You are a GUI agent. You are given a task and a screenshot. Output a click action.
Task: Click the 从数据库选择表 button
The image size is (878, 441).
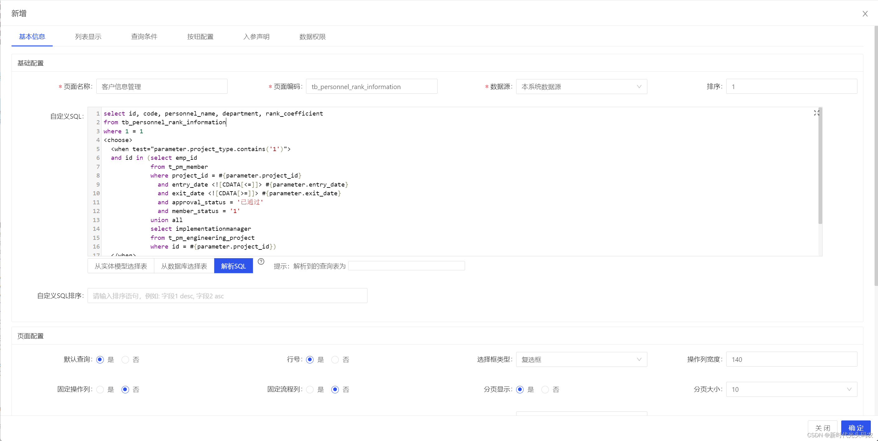tap(184, 266)
